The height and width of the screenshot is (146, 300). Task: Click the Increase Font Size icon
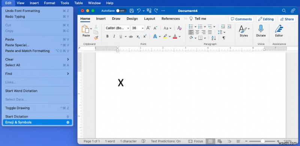pos(148,28)
